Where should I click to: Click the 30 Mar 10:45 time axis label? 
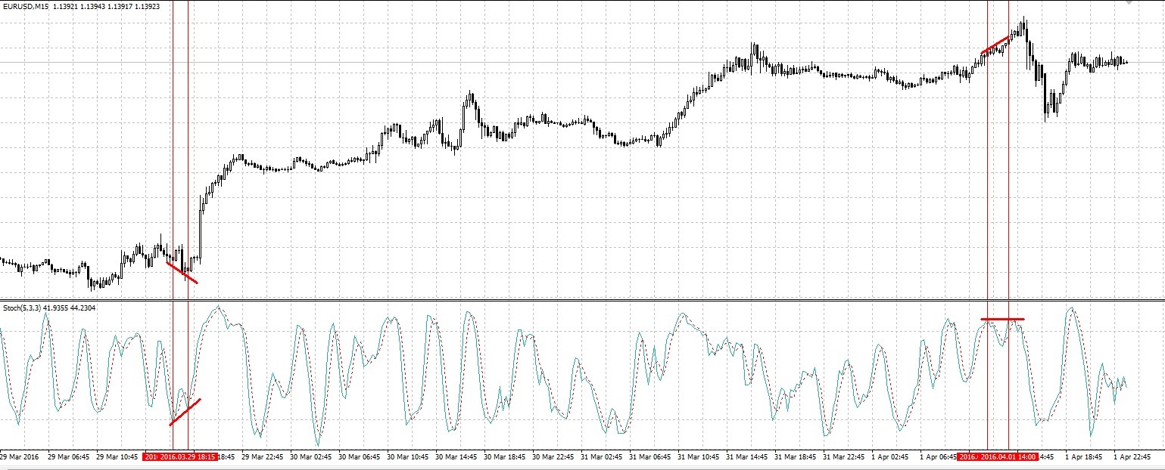point(408,457)
